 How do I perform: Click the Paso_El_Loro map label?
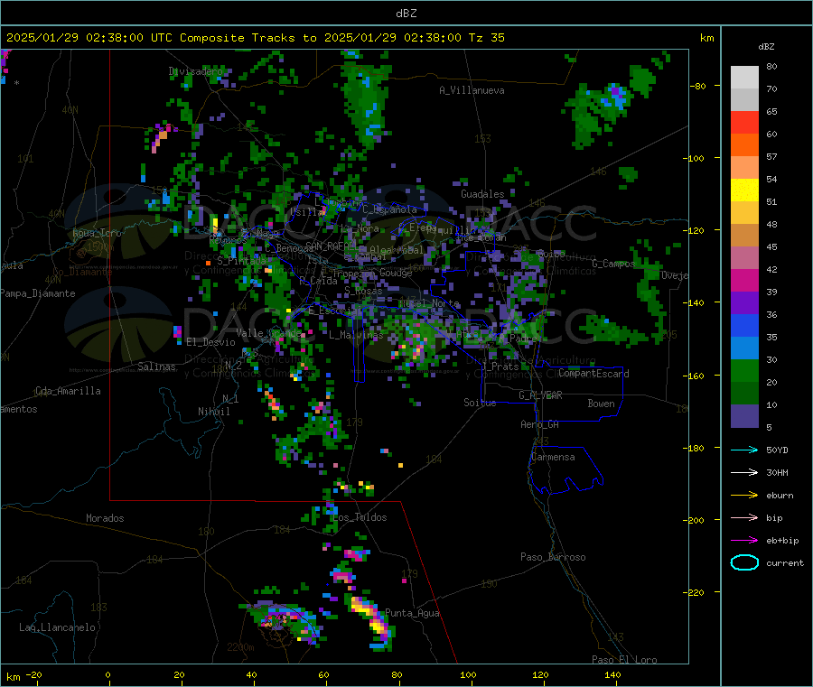(624, 660)
